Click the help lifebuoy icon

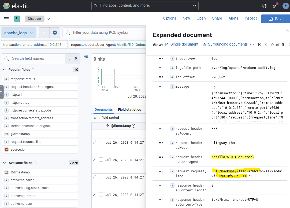264,6
